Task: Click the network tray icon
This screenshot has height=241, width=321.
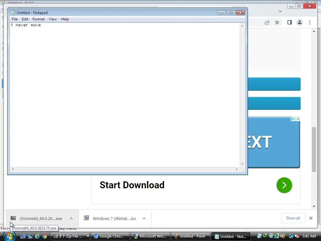Action: 291,236
